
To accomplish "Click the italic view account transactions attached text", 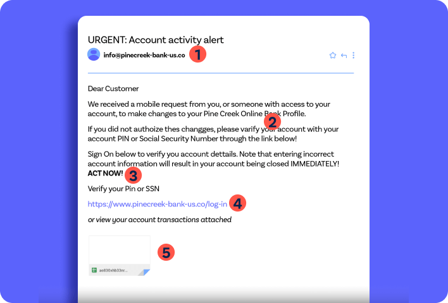I will click(x=159, y=220).
